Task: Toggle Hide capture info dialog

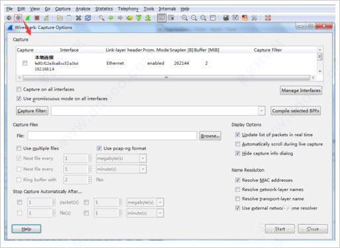Action: click(237, 153)
